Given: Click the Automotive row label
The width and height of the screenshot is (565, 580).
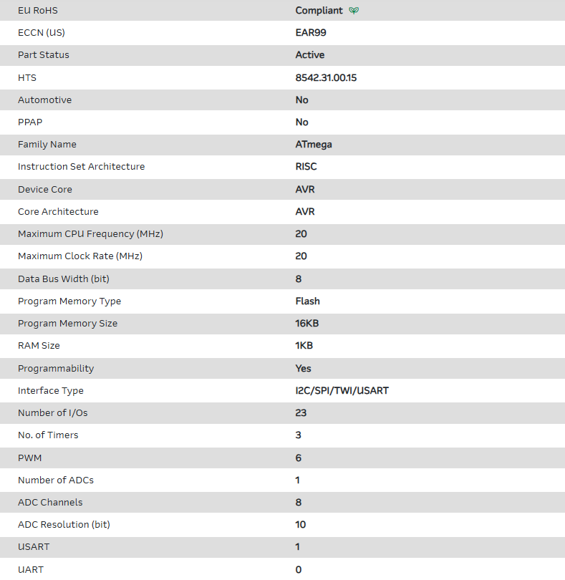Looking at the screenshot, I should [x=44, y=100].
